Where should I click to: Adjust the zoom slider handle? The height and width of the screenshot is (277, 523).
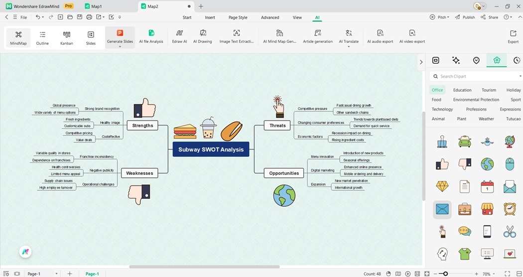tap(445, 274)
